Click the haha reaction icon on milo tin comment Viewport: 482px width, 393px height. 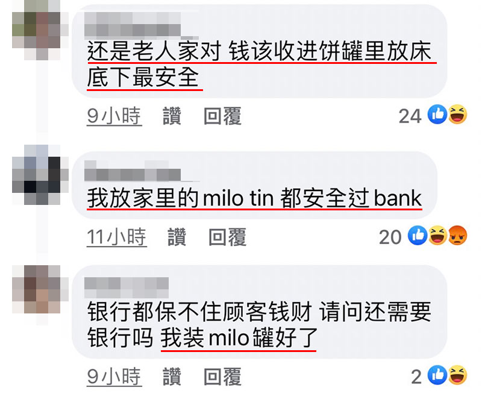[437, 235]
